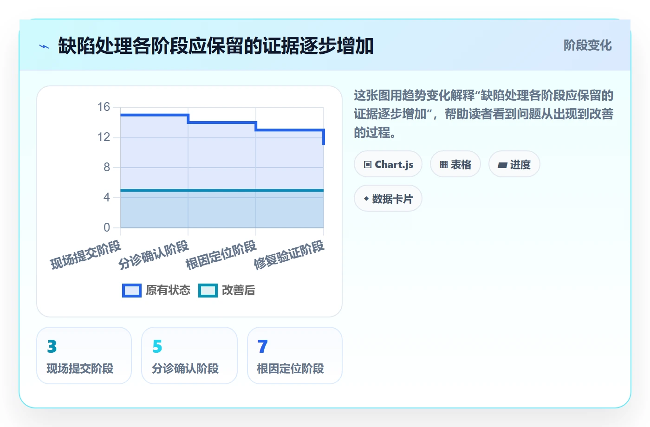Click the 16 tick on the y-axis
Viewport: 650px width, 427px height.
point(104,107)
